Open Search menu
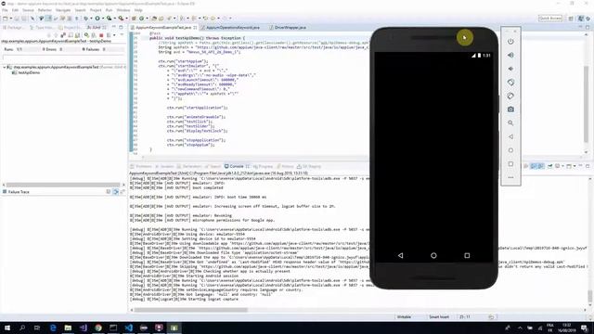The height and width of the screenshot is (334, 594). [x=80, y=10]
